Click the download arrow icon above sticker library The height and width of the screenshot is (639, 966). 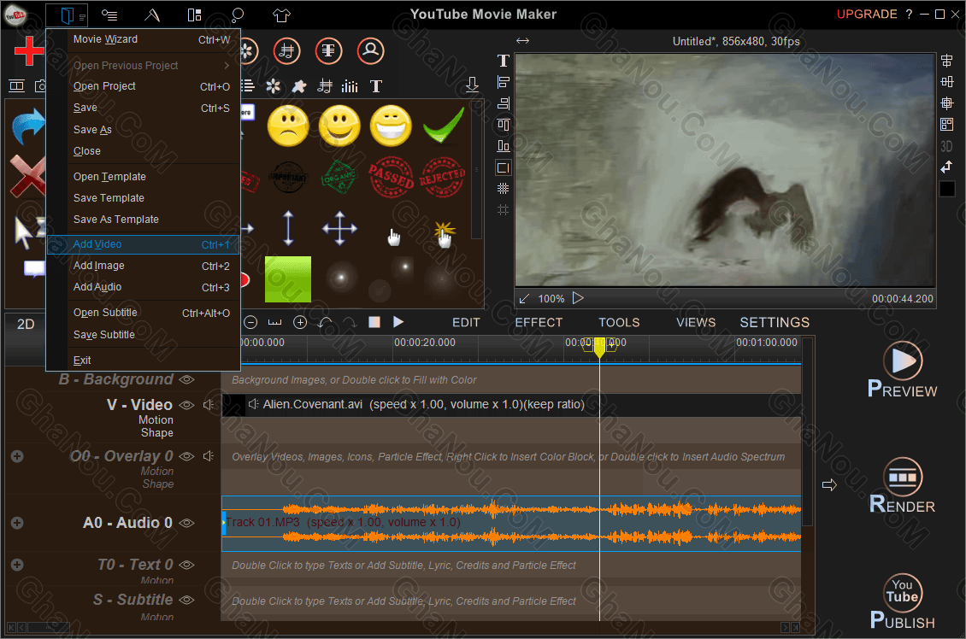tap(472, 85)
